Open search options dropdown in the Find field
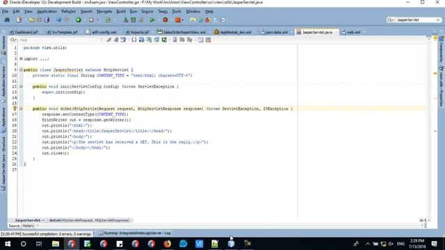Image resolution: width=445 pixels, height=250 pixels. click(x=13, y=40)
